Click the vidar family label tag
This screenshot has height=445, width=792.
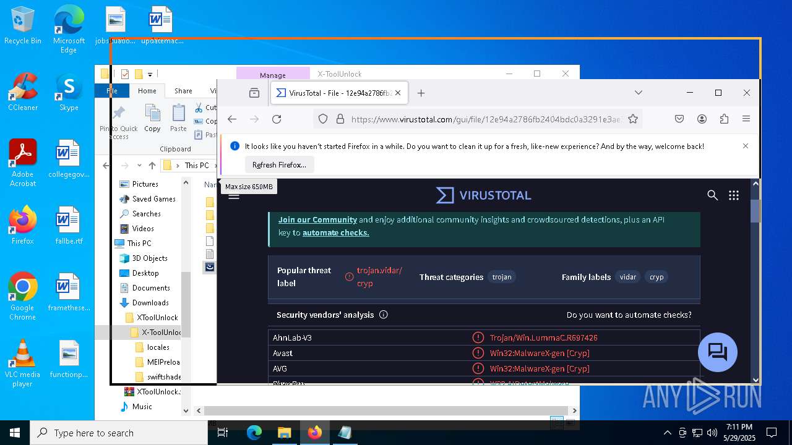click(628, 277)
